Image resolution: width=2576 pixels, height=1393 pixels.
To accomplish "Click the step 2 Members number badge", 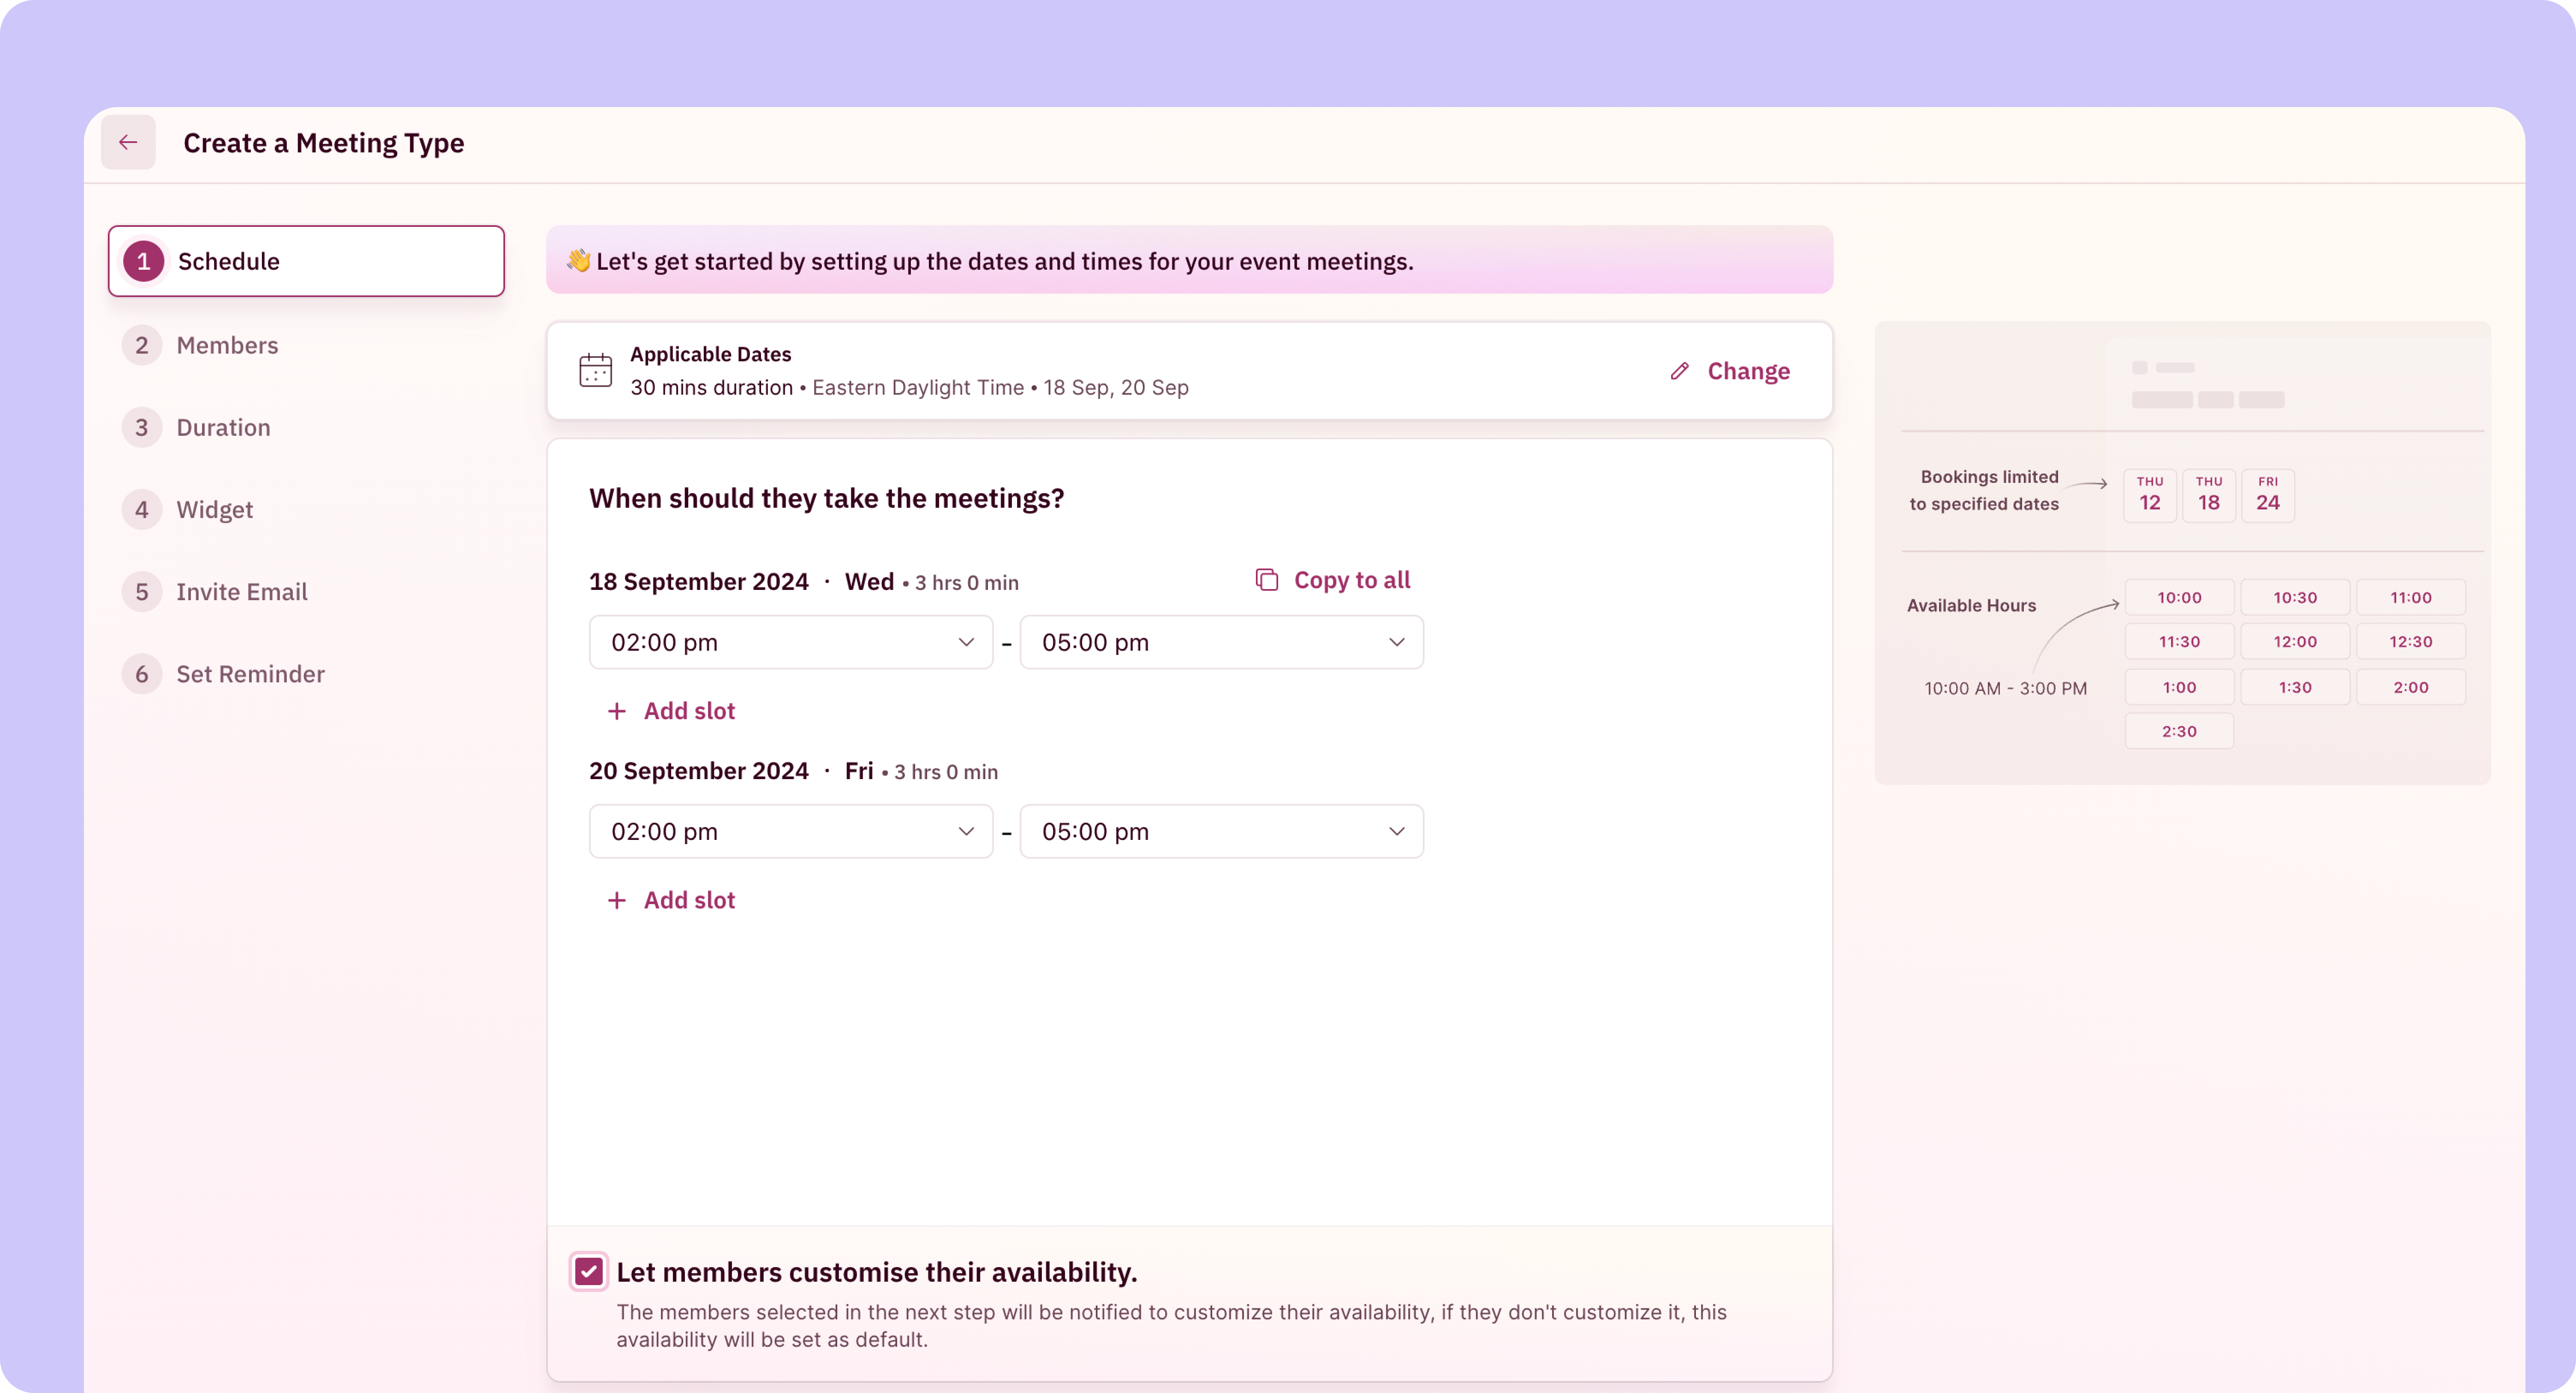I will pyautogui.click(x=142, y=345).
